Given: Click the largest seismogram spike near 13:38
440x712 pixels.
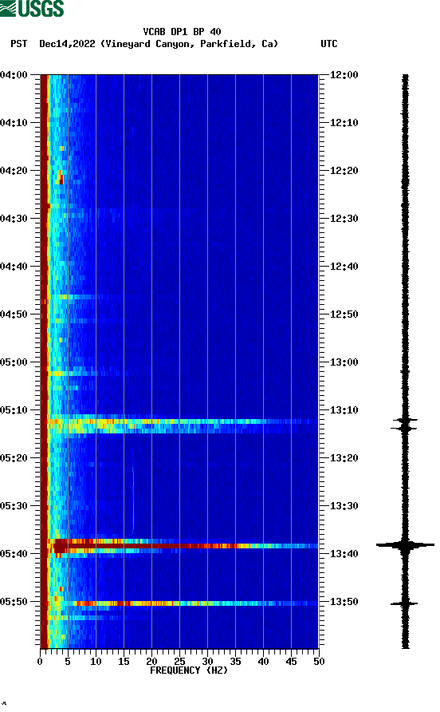Looking at the screenshot, I should [x=405, y=545].
